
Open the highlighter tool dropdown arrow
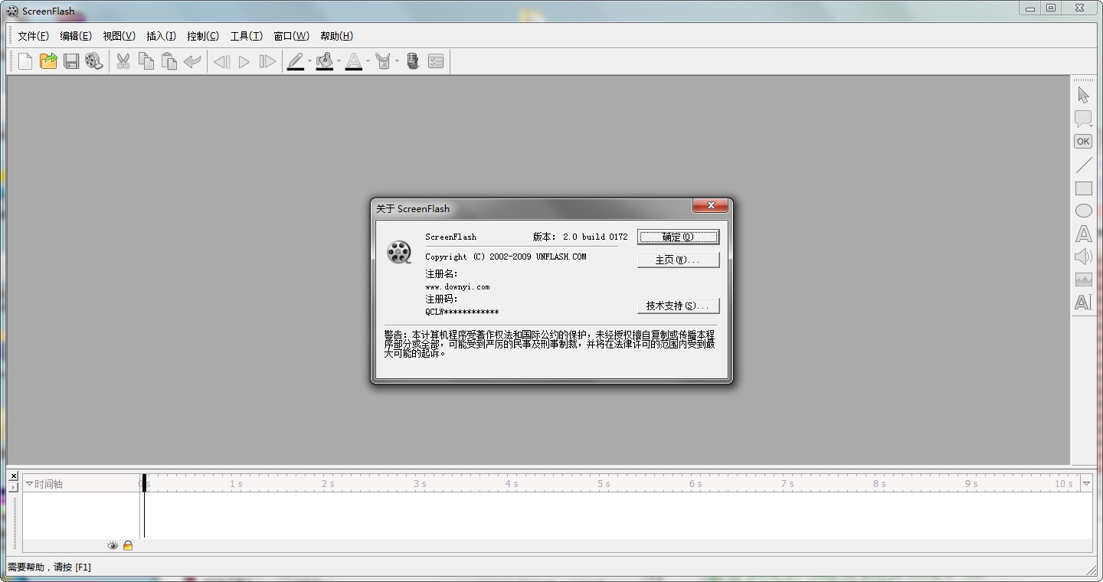tap(339, 61)
